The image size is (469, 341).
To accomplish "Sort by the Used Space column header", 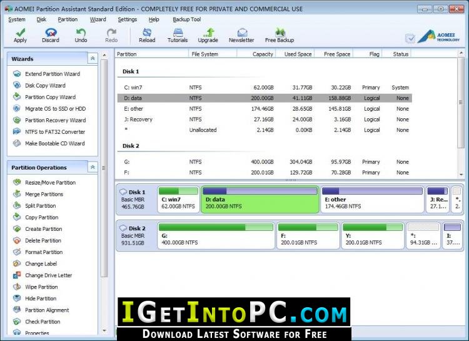I will pyautogui.click(x=295, y=54).
